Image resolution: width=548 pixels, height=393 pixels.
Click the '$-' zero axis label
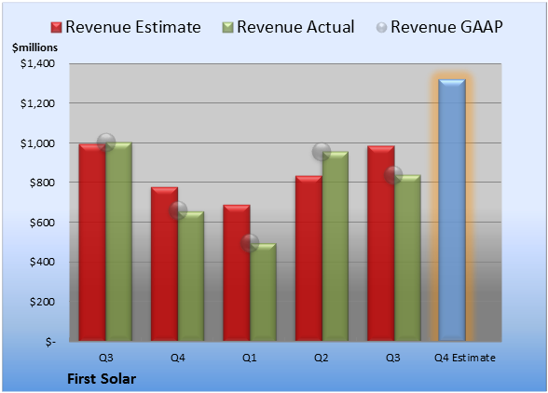50,342
